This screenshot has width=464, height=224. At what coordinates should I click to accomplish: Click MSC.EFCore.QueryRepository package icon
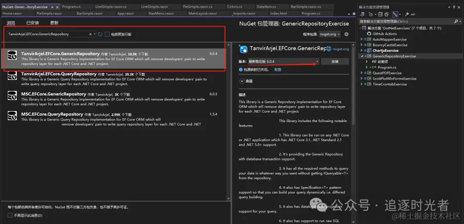12,116
